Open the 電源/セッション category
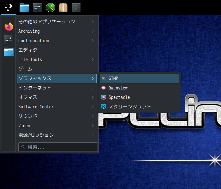Image resolution: width=221 pixels, height=189 pixels. tap(57, 135)
